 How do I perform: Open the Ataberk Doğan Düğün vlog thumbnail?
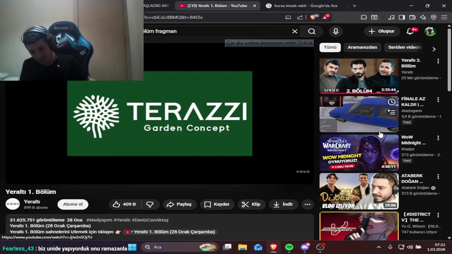pyautogui.click(x=359, y=191)
